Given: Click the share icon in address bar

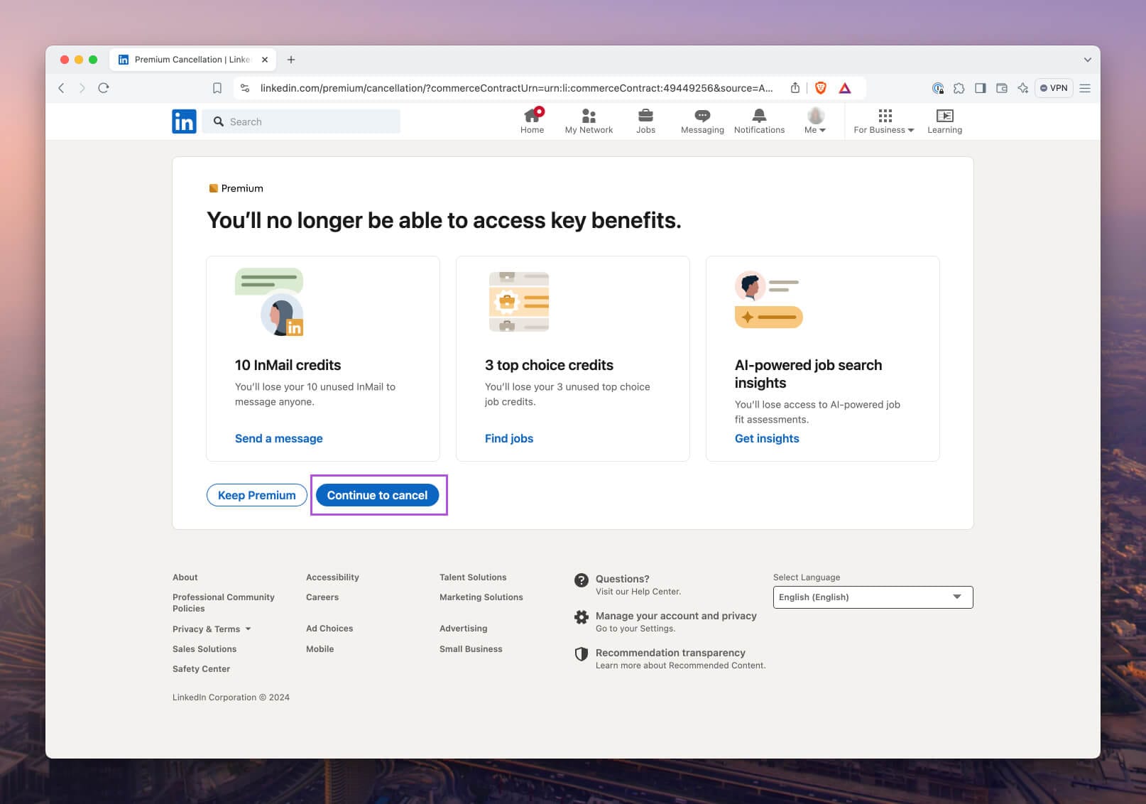Looking at the screenshot, I should tap(795, 88).
